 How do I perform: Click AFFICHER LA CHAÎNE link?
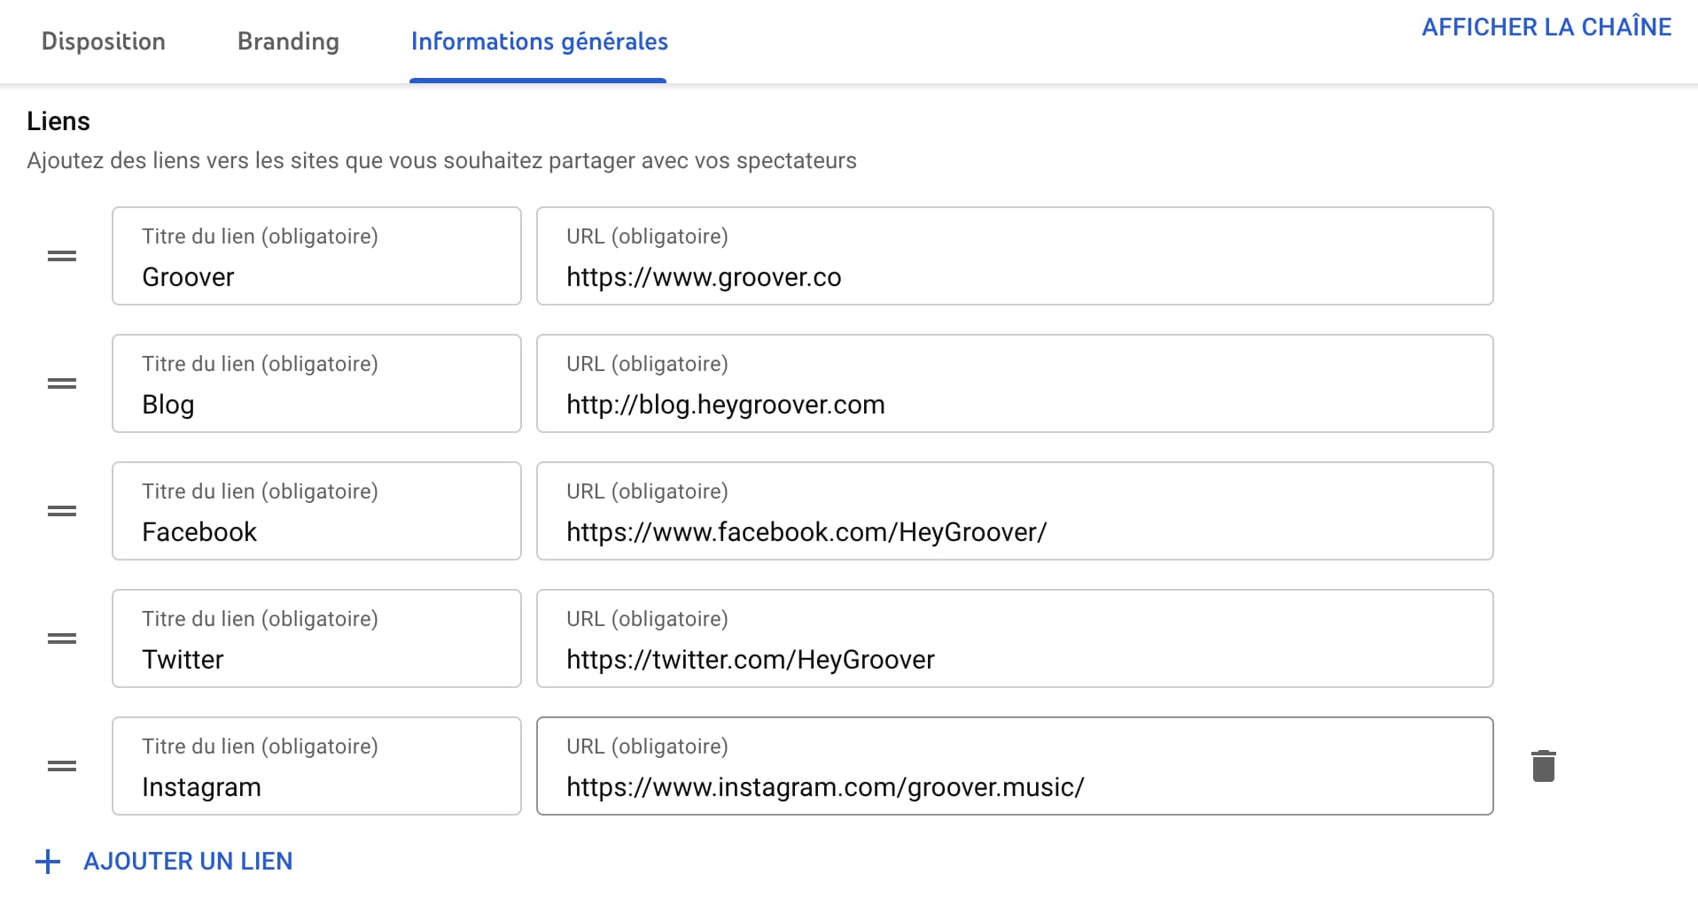pyautogui.click(x=1546, y=27)
